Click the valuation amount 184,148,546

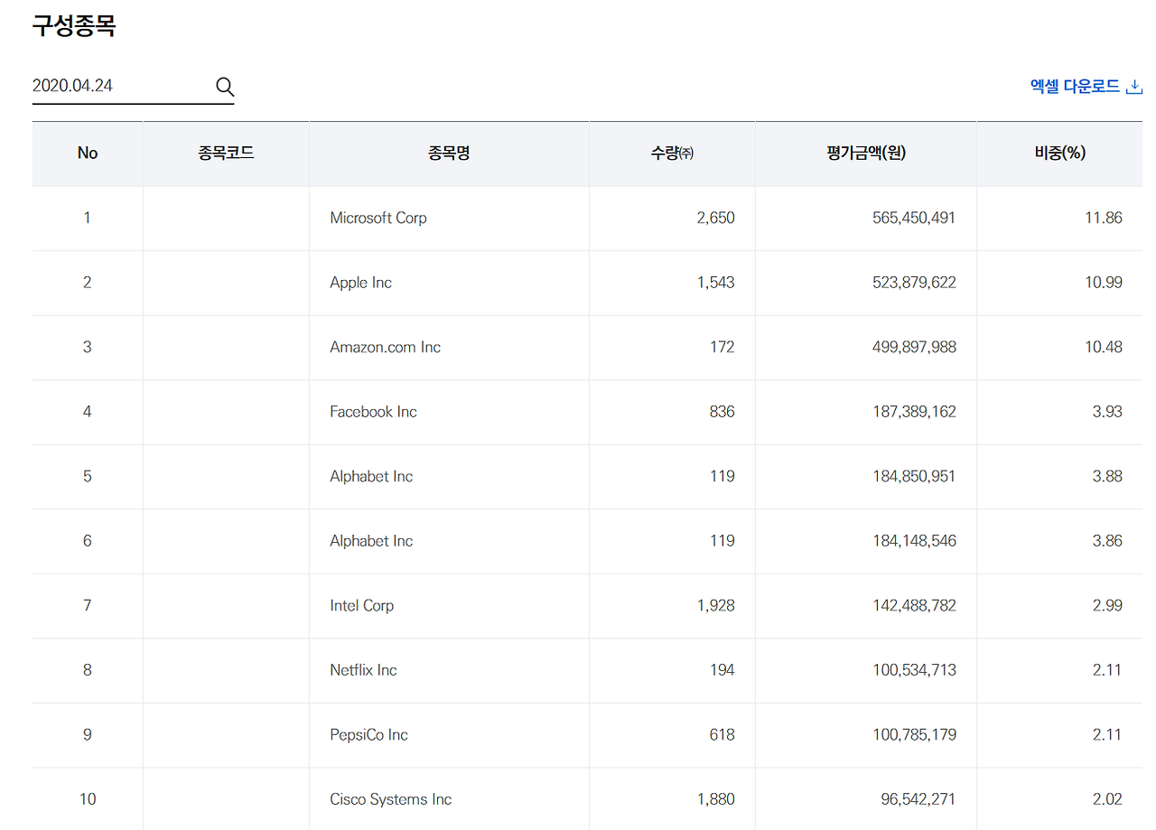915,541
